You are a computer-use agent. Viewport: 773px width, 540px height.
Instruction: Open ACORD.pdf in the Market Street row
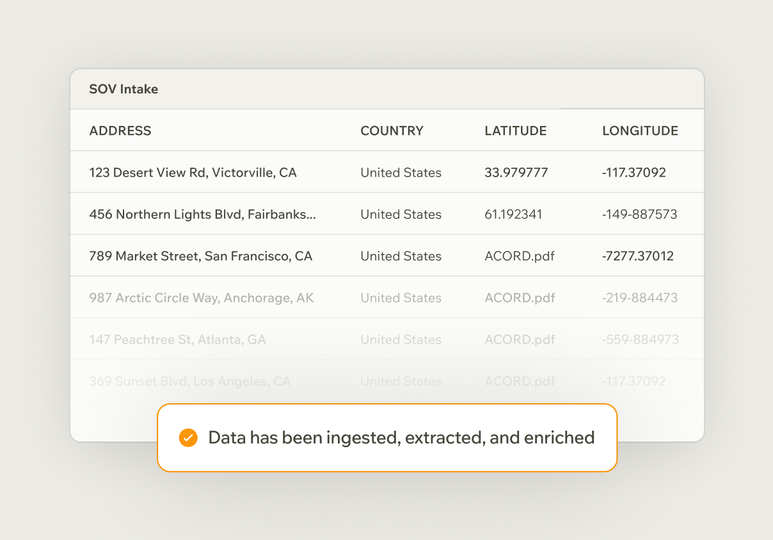[520, 257]
